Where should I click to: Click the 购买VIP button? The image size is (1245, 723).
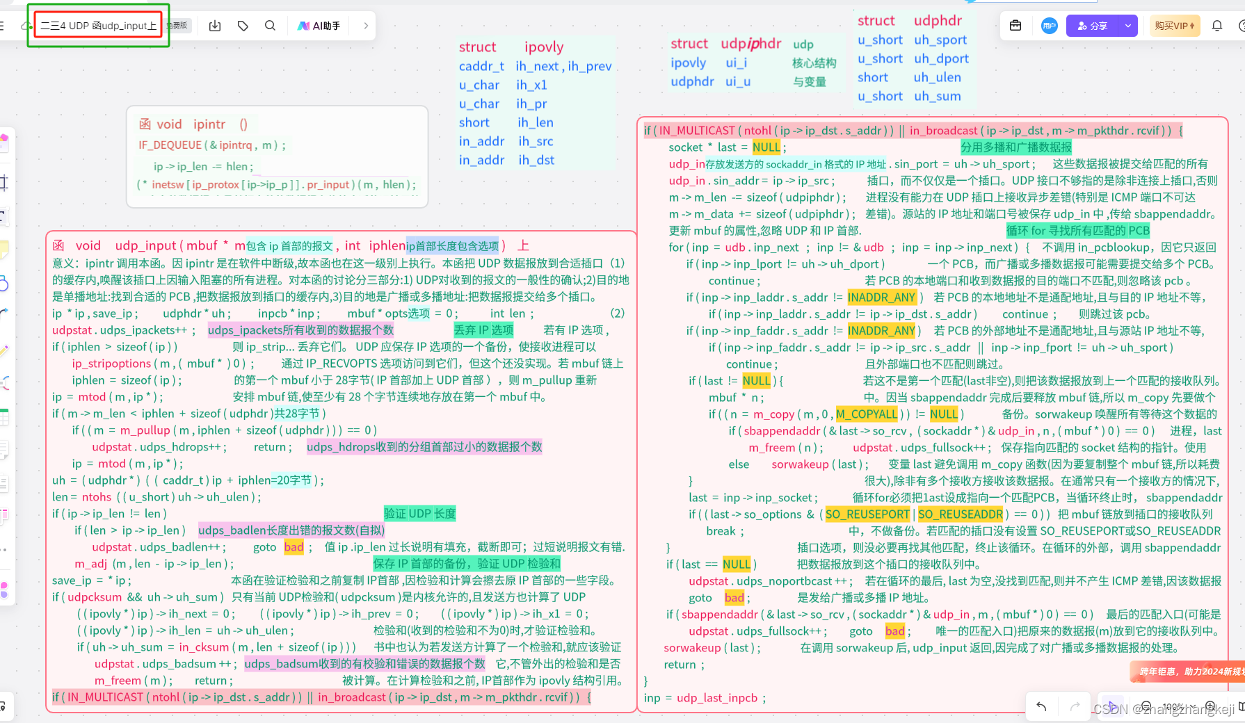1175,26
